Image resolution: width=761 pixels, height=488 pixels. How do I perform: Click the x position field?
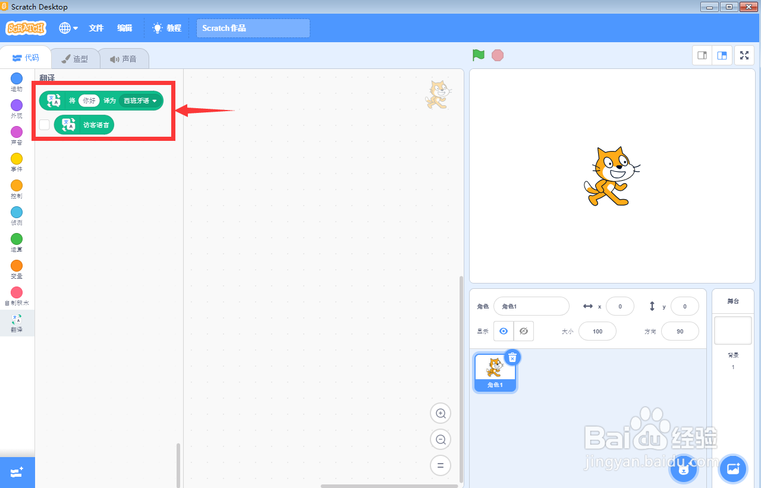click(x=620, y=306)
